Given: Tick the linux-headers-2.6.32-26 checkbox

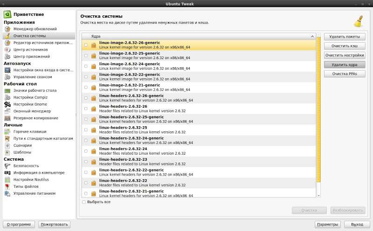Looking at the screenshot, I should click(86, 109).
